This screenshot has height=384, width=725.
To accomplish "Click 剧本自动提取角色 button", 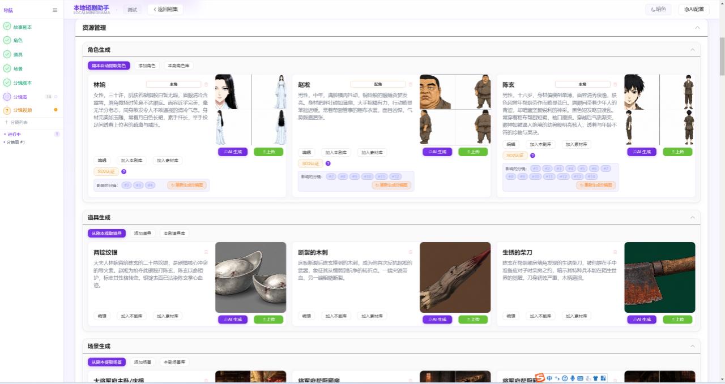I will pyautogui.click(x=110, y=66).
